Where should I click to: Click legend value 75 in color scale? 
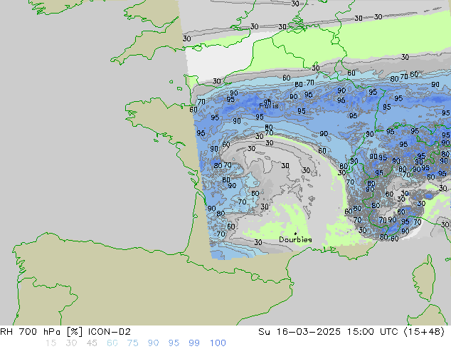(132, 343)
